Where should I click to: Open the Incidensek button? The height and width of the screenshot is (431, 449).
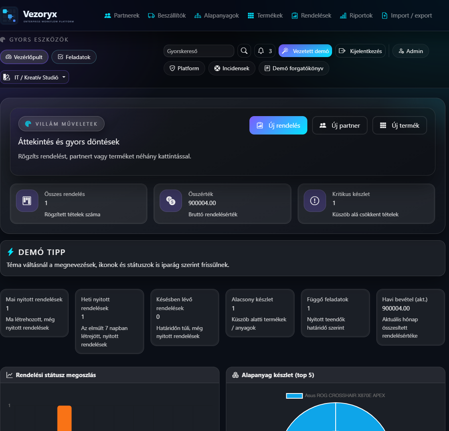(231, 68)
